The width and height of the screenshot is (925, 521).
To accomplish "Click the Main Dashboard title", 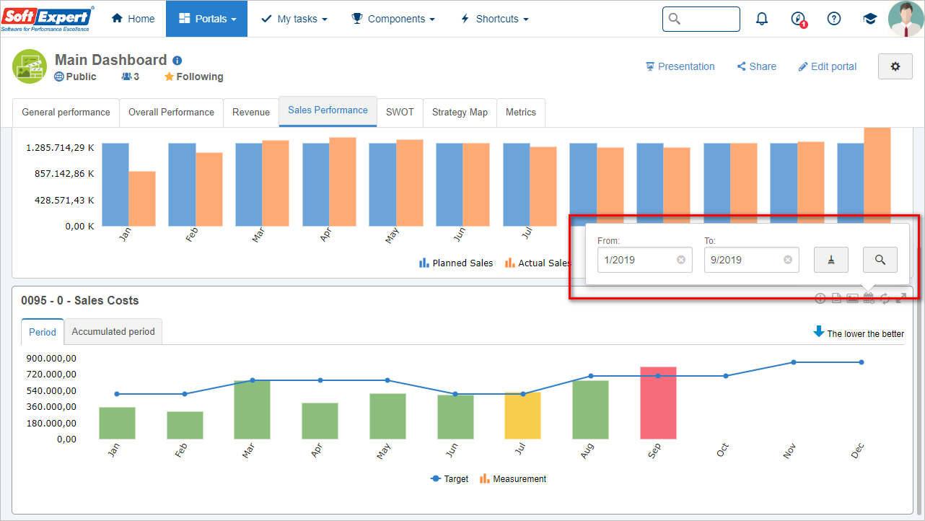I will (111, 60).
